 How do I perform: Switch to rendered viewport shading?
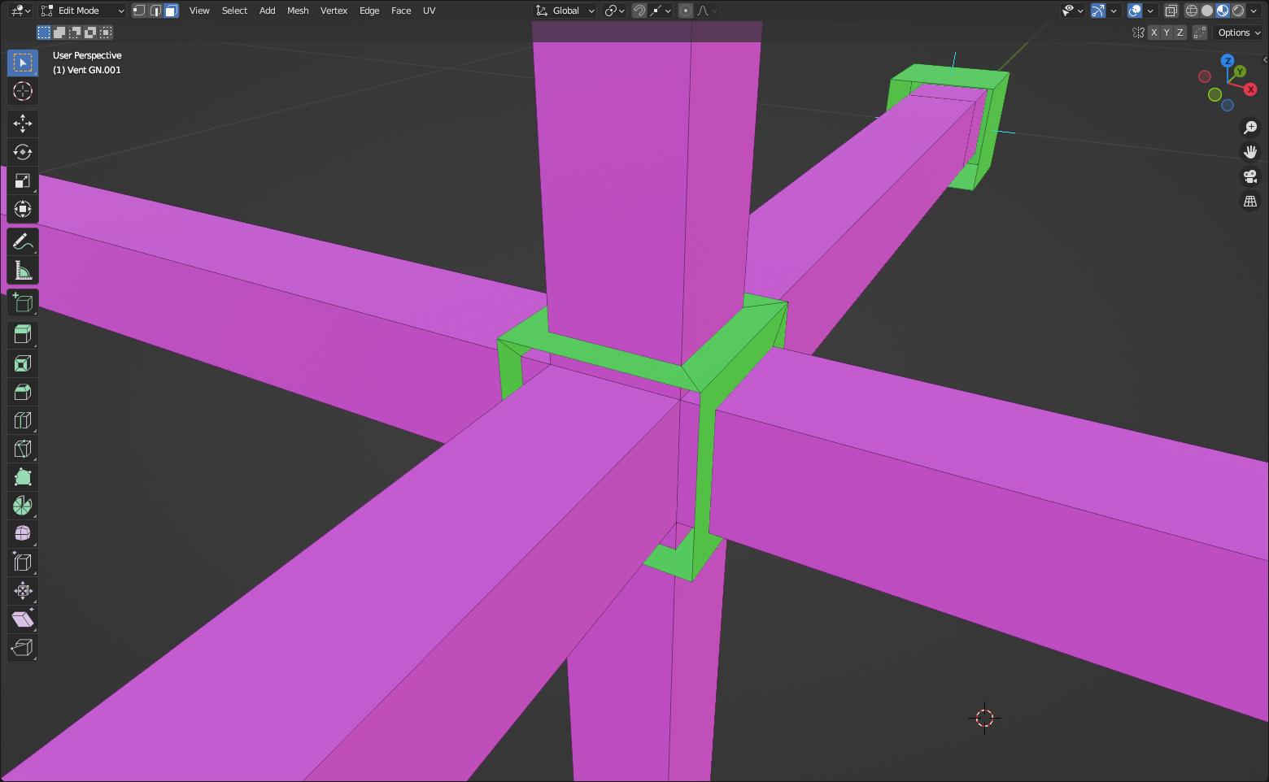tap(1238, 11)
